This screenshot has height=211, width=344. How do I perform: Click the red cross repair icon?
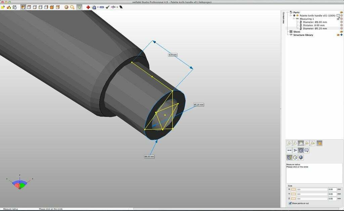pyautogui.click(x=88, y=7)
